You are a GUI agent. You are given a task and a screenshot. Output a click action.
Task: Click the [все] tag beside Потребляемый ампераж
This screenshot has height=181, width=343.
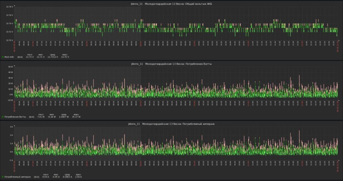click(37, 177)
